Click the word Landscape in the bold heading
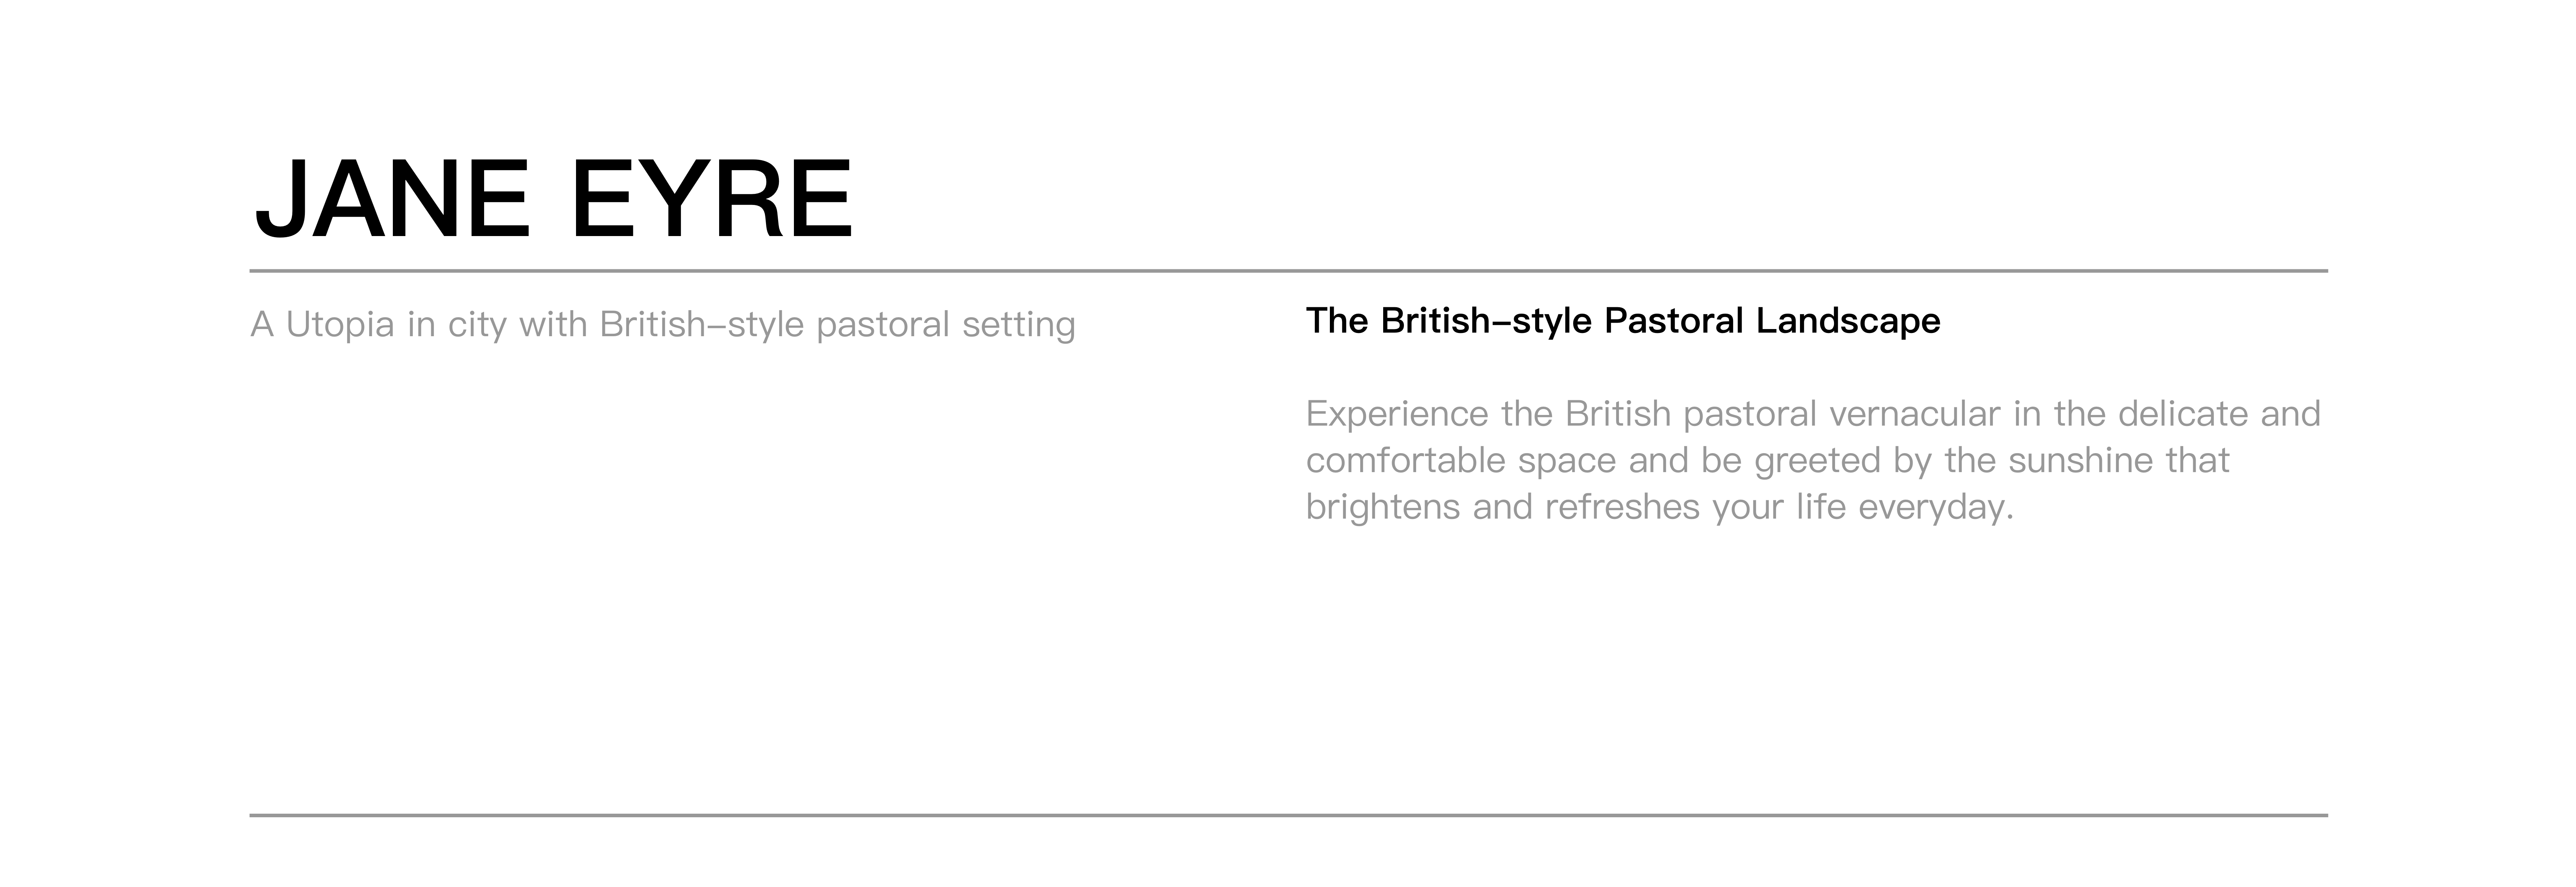This screenshot has width=2576, height=887. 1848,321
